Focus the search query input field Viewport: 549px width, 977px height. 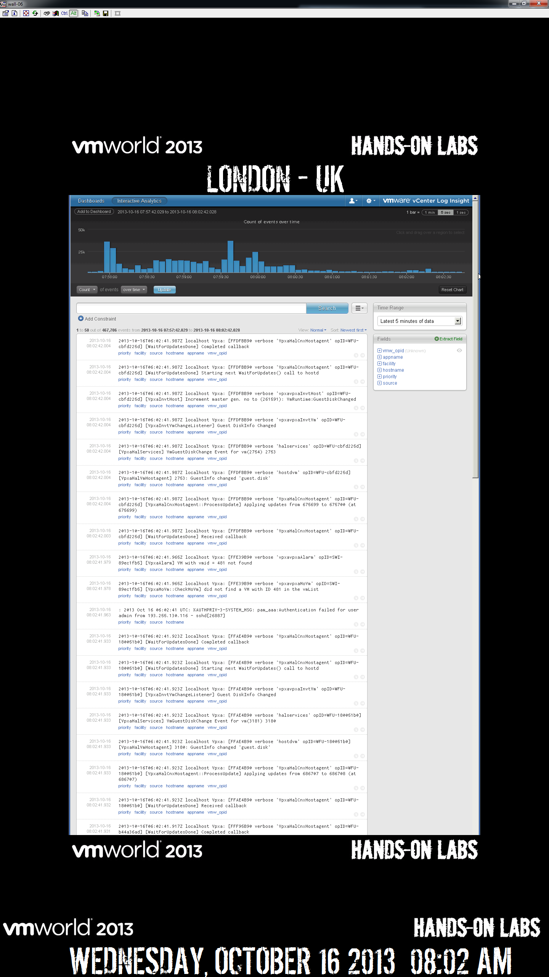[191, 308]
